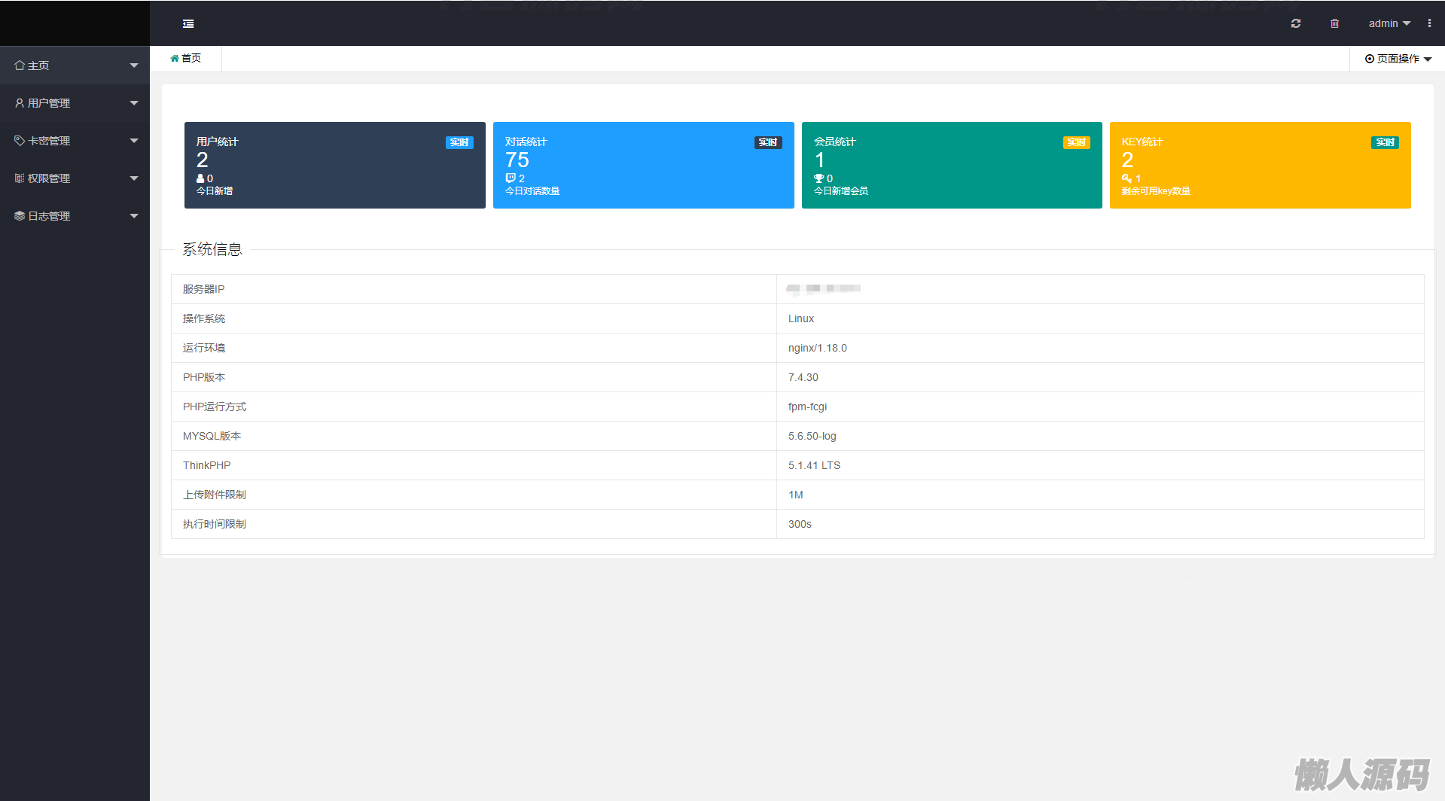
Task: Click the refresh icon in top bar
Action: (x=1296, y=23)
